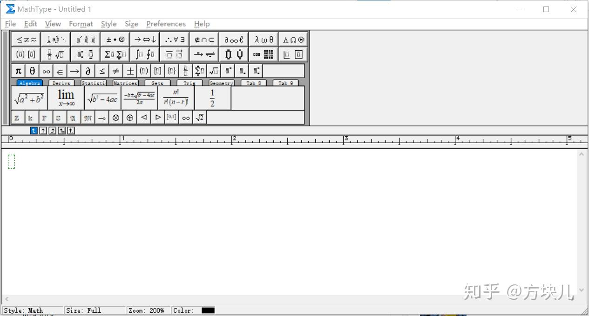
Task: Insert fraction template from the small bar
Action: 186,71
